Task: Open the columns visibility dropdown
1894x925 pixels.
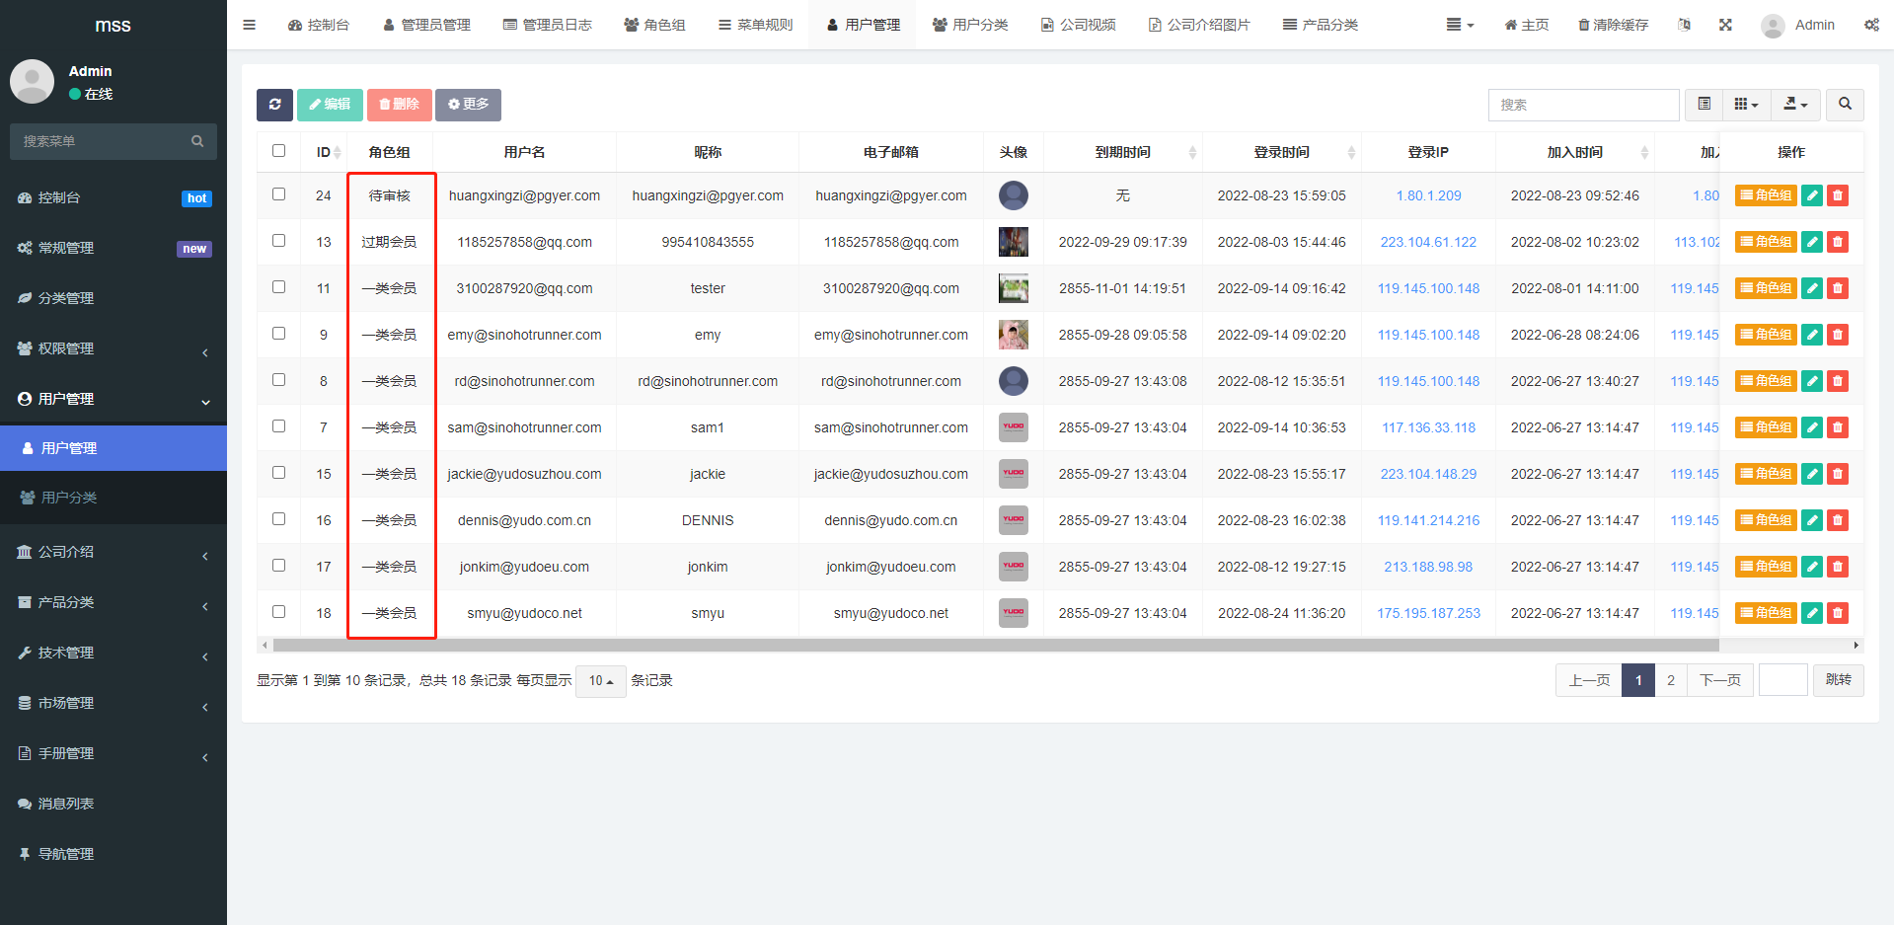Action: [1746, 105]
